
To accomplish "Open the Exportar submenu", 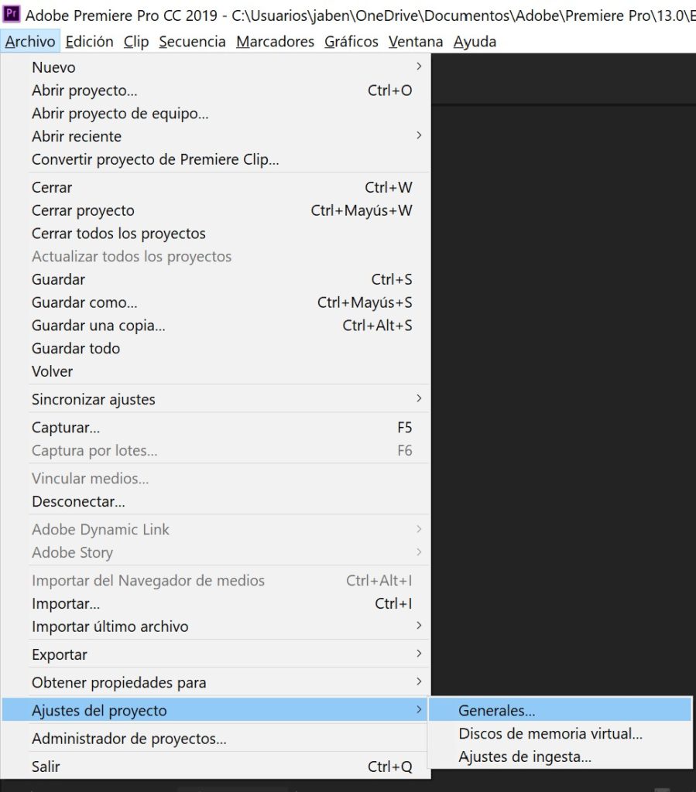I will point(216,654).
